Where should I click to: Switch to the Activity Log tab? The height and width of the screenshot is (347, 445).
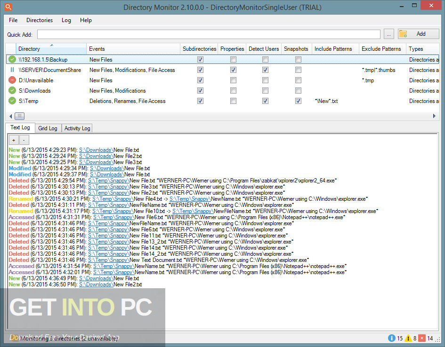pos(77,128)
